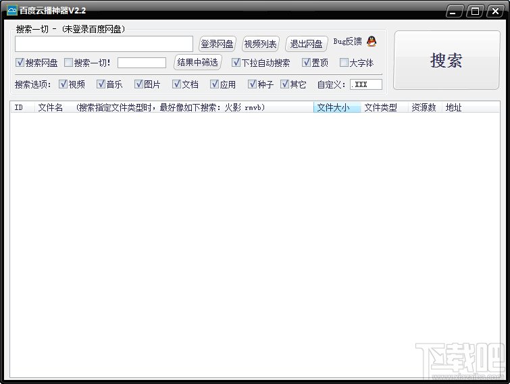
Task: Focus the main search keyword input field
Action: (104, 44)
